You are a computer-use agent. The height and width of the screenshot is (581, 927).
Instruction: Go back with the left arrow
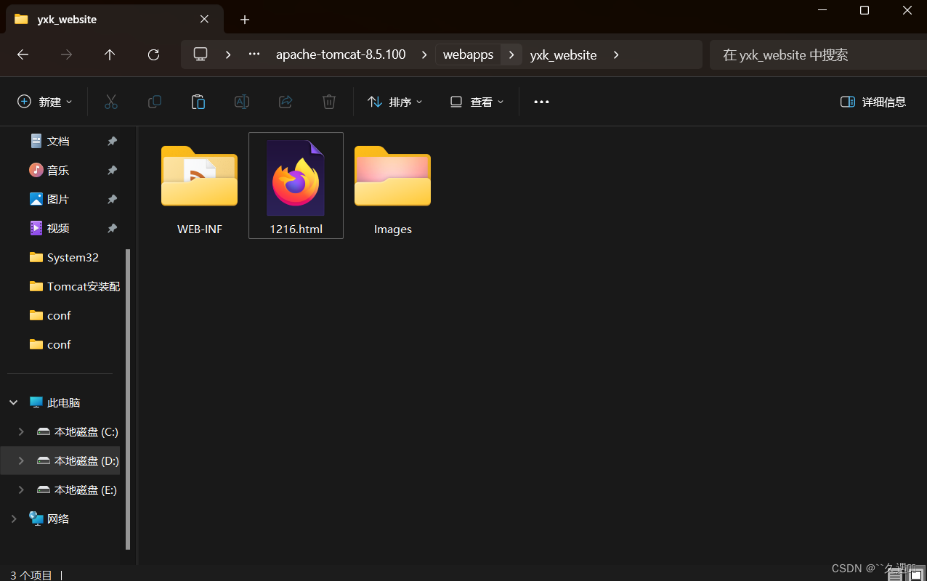(23, 54)
